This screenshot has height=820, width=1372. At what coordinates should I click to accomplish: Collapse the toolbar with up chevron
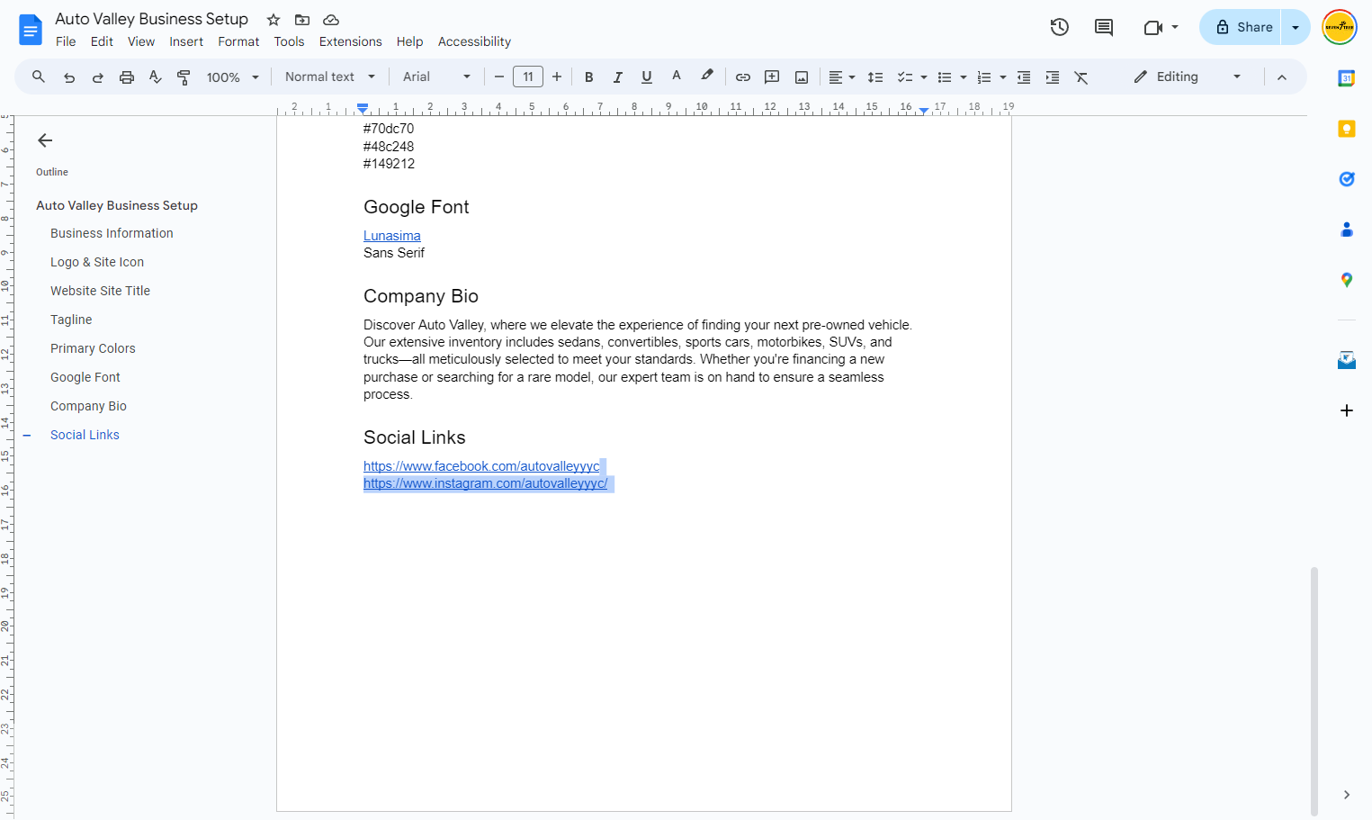[x=1282, y=77]
